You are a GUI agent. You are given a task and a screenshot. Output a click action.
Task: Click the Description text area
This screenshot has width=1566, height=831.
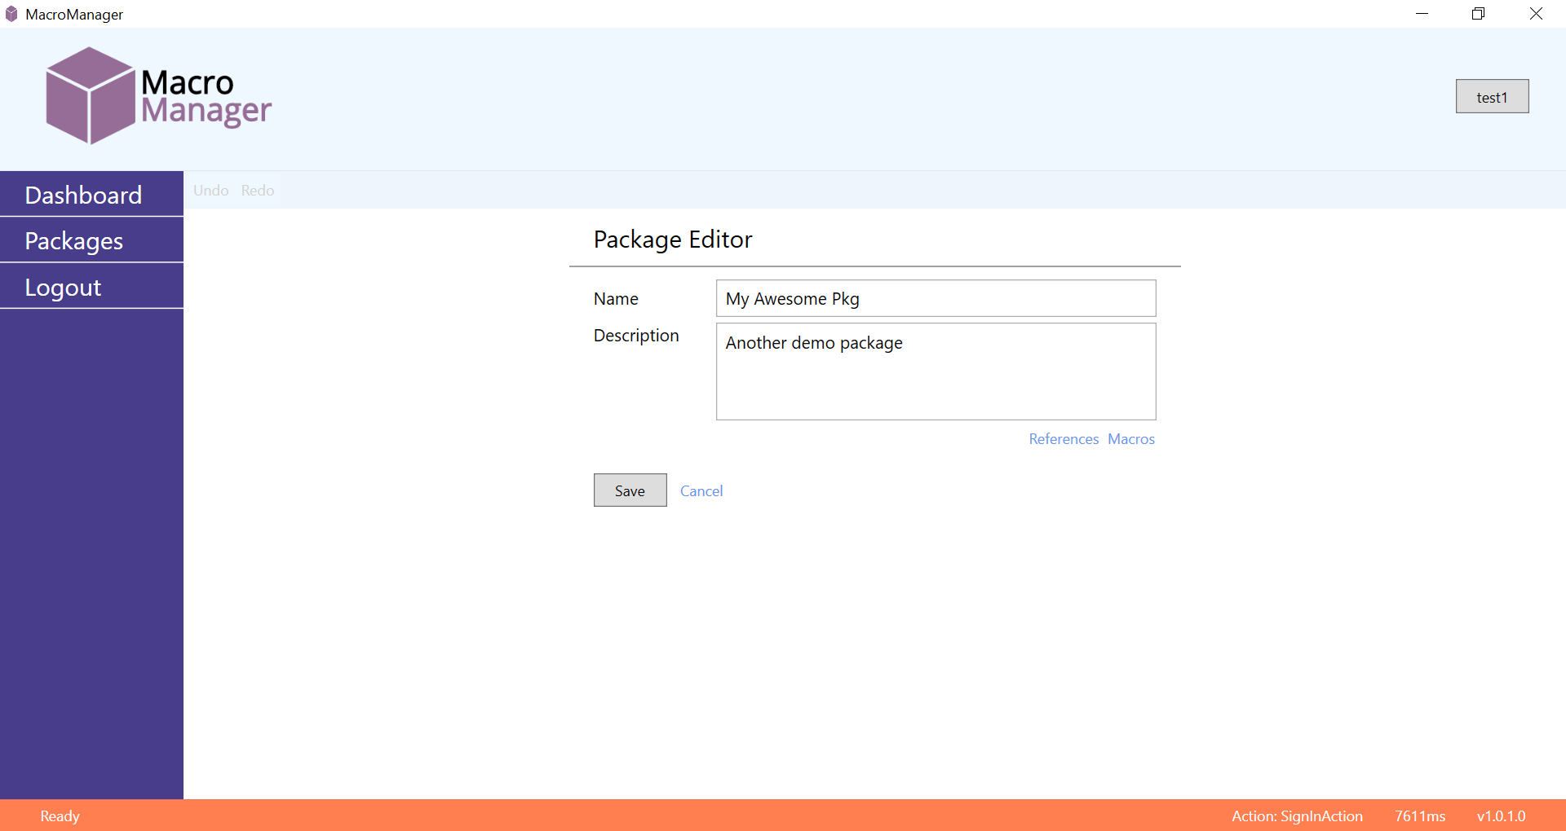point(936,372)
